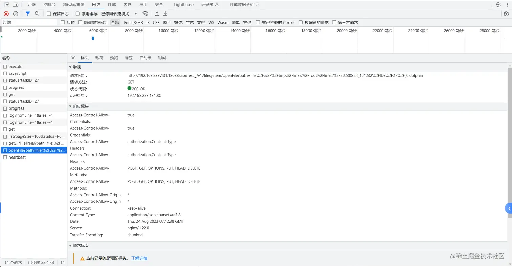Screen dimensions: 512x267
Task: Check the 被屏蔽的请求 option
Action: click(301, 23)
